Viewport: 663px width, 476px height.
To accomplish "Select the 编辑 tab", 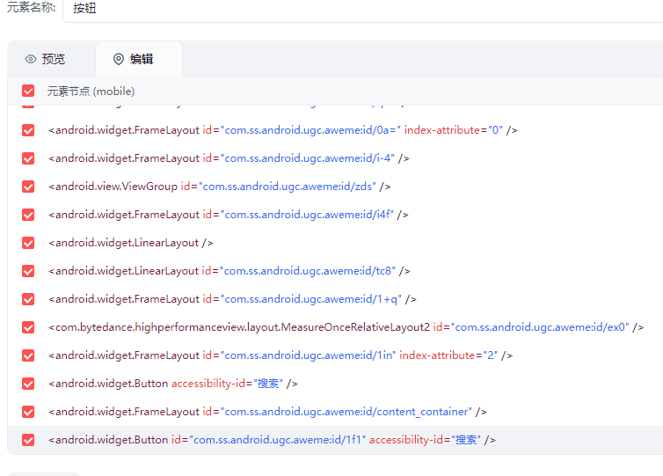I will click(x=139, y=59).
